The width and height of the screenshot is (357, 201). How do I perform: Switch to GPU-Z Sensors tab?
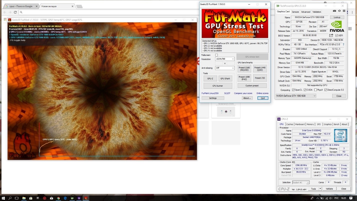(295, 12)
